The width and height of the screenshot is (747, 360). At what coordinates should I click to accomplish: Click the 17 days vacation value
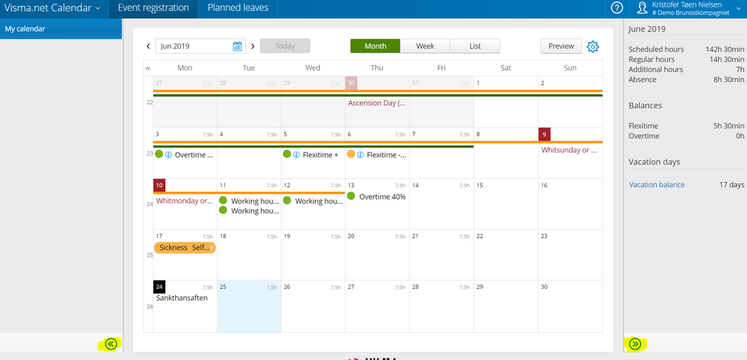(732, 185)
